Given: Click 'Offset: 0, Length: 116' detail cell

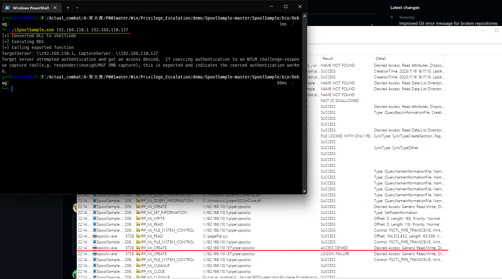Looking at the screenshot, I should (407, 224).
